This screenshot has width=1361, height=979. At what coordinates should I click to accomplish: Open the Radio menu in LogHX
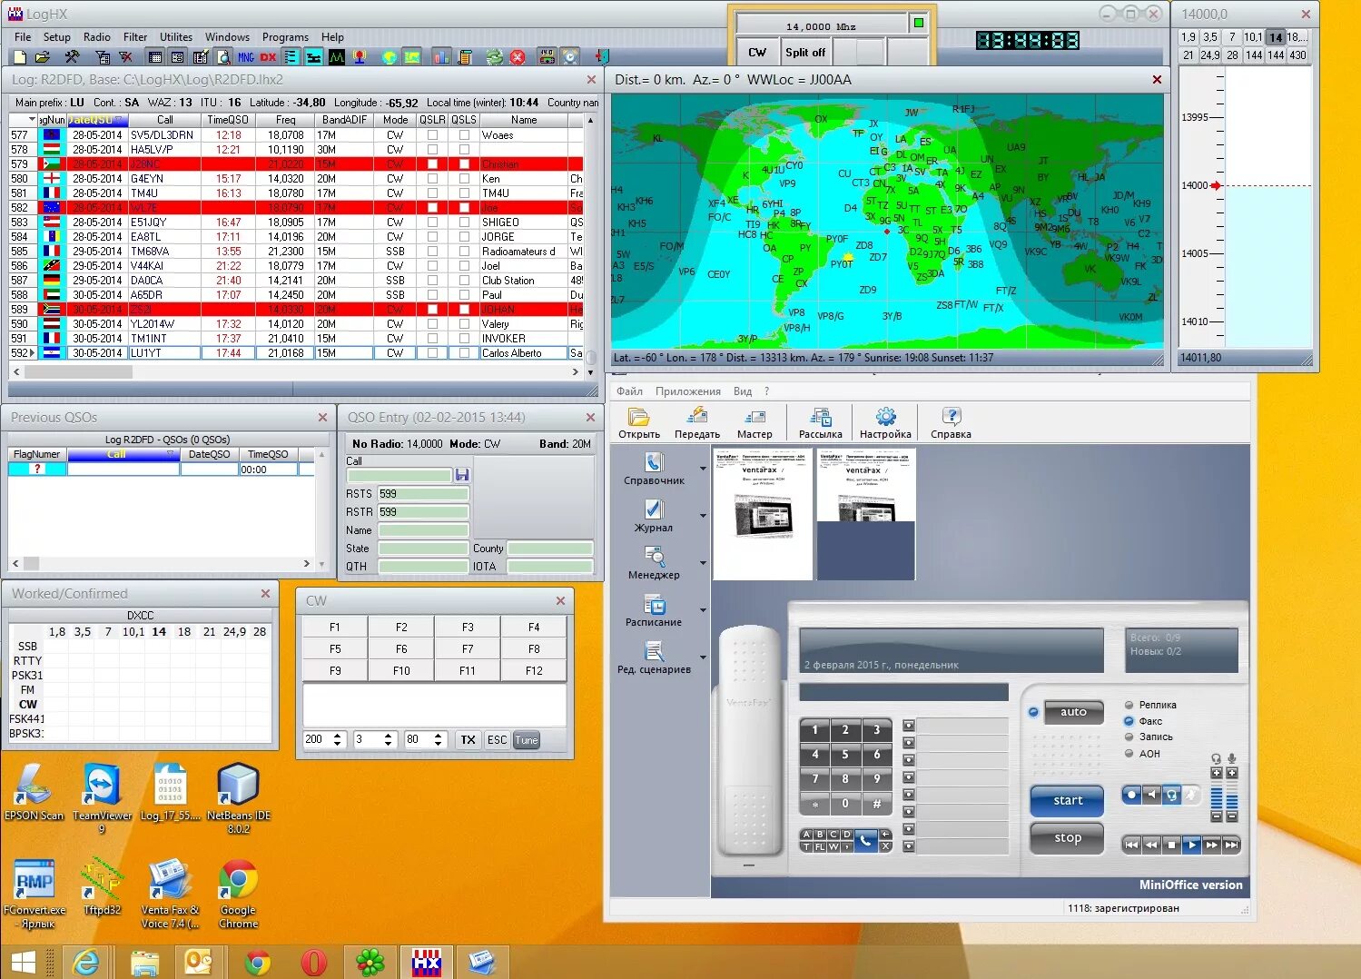tap(97, 37)
